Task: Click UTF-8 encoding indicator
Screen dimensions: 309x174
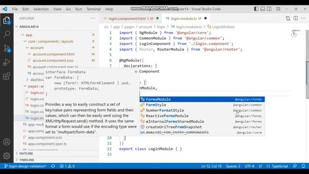Action: pos(249,166)
